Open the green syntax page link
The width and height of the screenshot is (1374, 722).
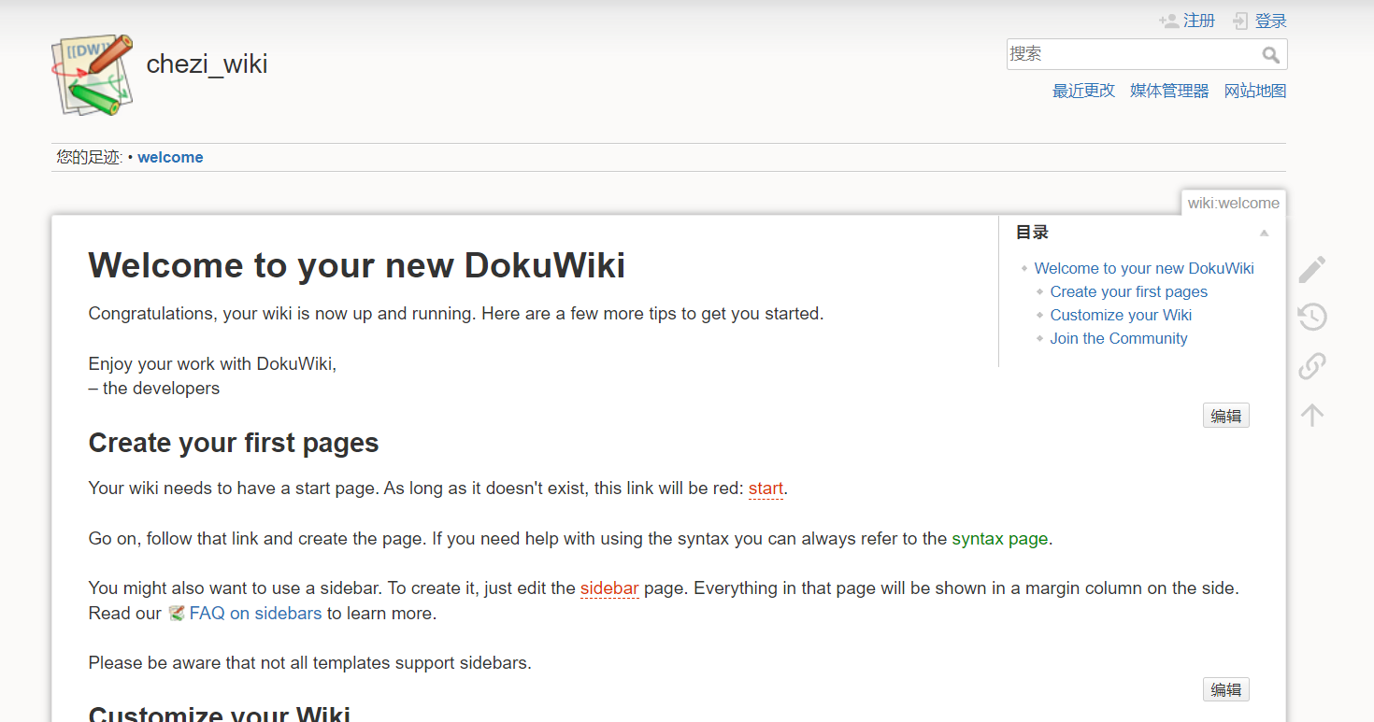click(x=1000, y=539)
